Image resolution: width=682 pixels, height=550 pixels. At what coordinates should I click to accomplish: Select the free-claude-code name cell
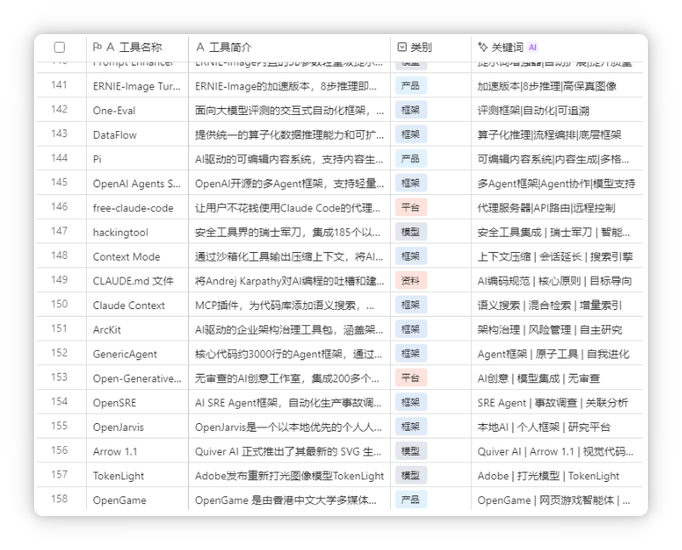(x=137, y=208)
